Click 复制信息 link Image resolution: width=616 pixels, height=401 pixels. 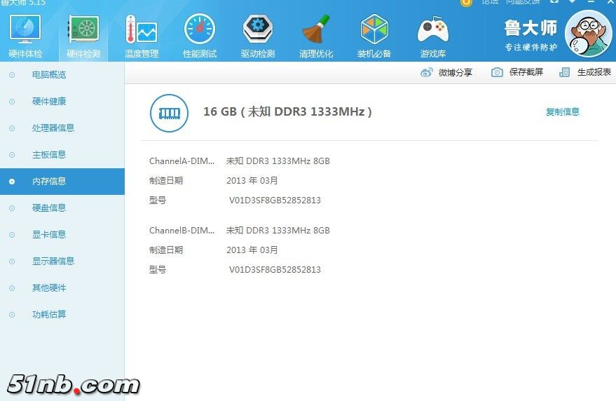[563, 112]
